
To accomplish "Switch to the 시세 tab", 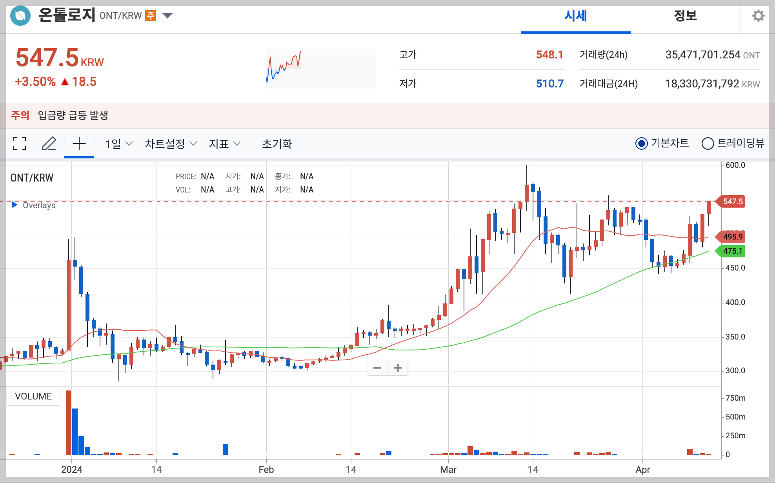I will click(575, 16).
